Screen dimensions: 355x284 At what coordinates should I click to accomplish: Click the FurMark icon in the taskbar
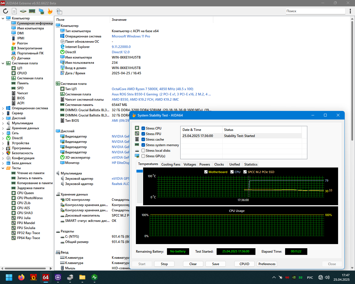click(x=33, y=277)
